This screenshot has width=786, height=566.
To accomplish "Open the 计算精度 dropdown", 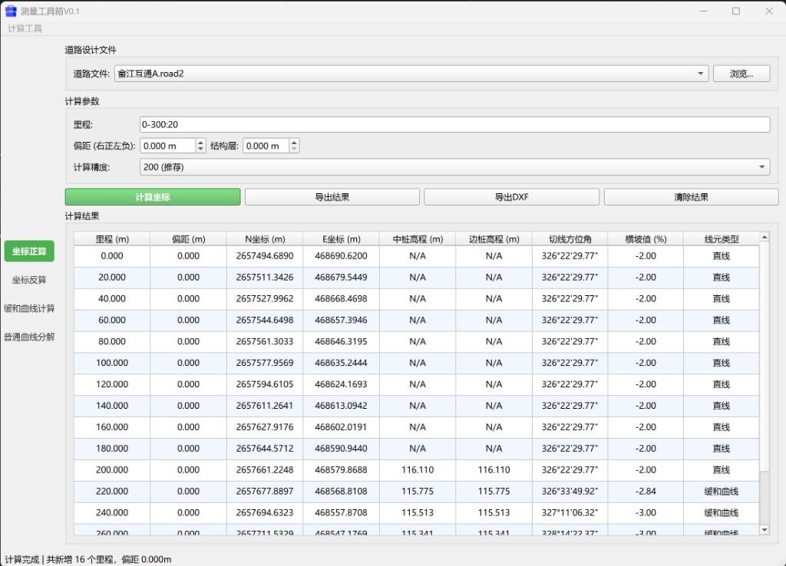I will pos(454,166).
